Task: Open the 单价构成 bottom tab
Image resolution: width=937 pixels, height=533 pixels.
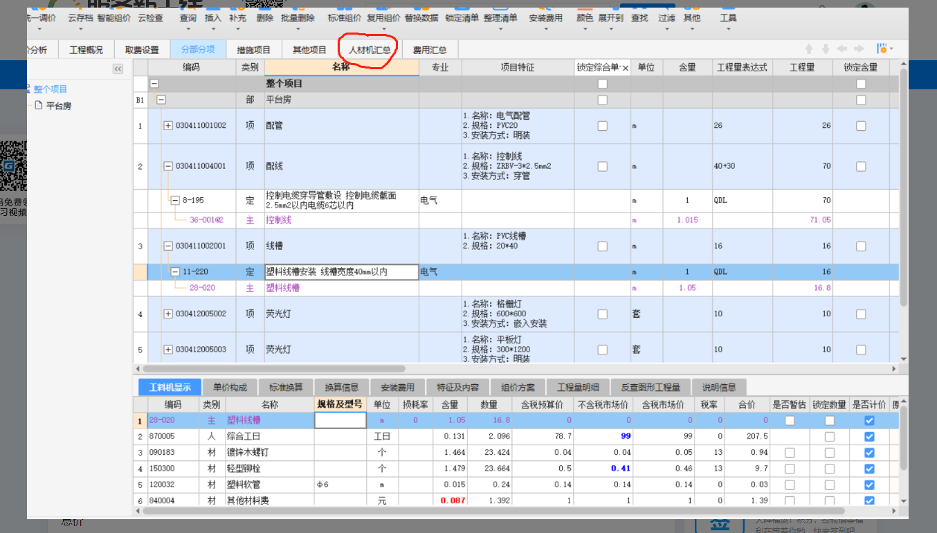Action: coord(230,387)
